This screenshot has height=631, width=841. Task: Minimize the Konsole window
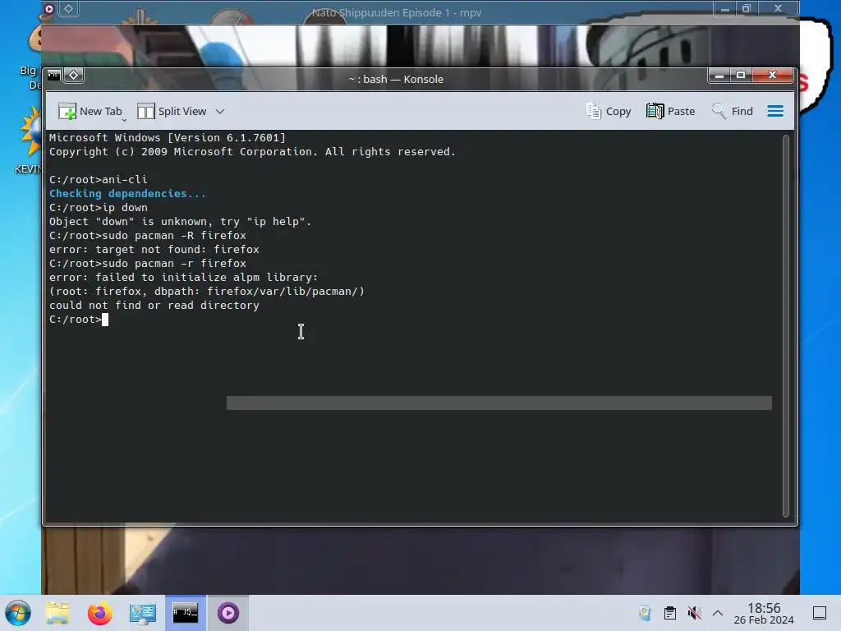(x=719, y=75)
